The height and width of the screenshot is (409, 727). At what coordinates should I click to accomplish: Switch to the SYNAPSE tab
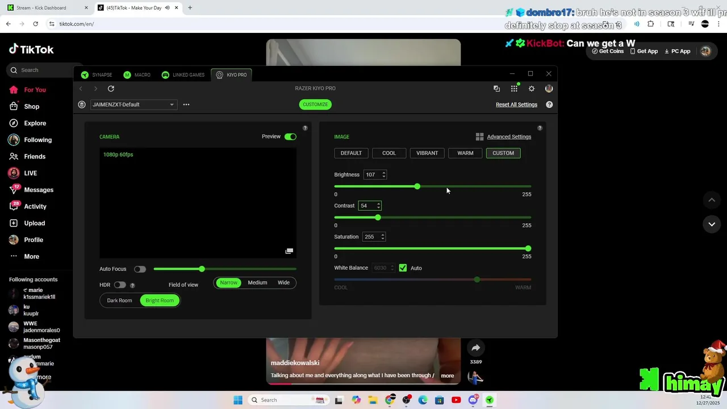coord(97,75)
